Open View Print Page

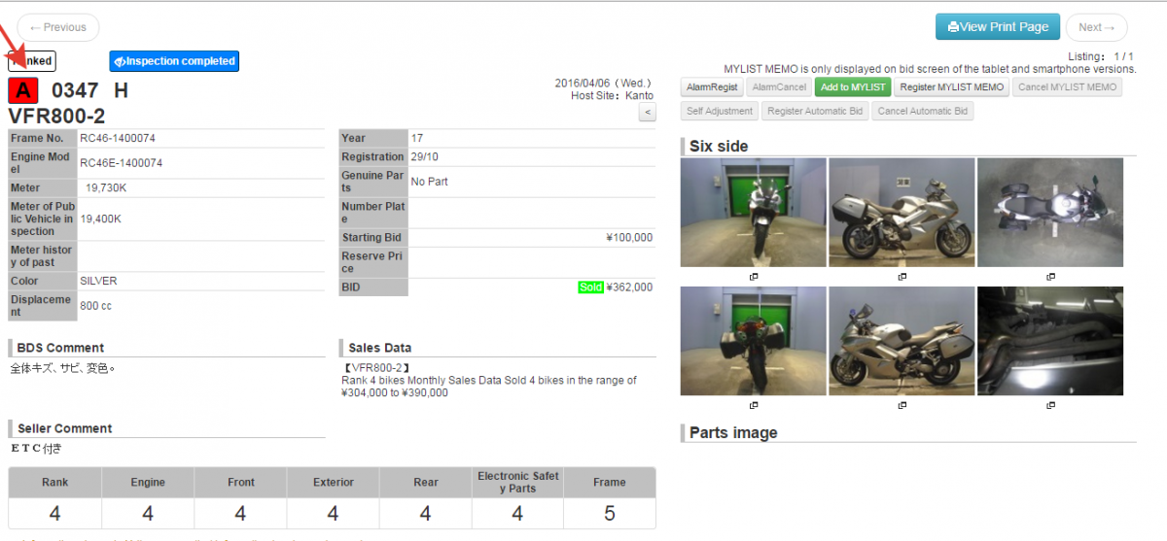998,27
